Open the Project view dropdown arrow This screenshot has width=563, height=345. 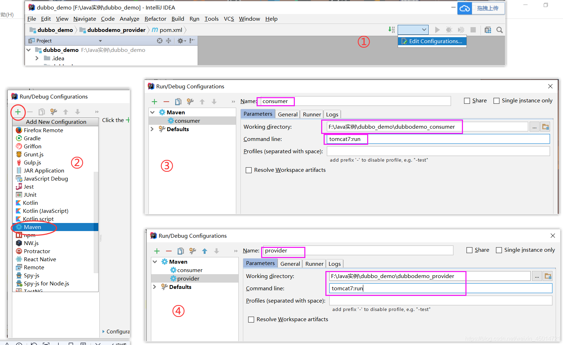point(100,41)
